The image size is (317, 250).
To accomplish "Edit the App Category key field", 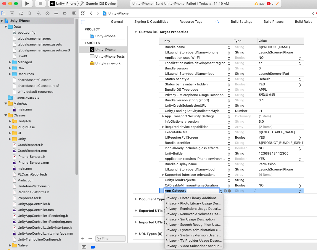I will point(192,191).
